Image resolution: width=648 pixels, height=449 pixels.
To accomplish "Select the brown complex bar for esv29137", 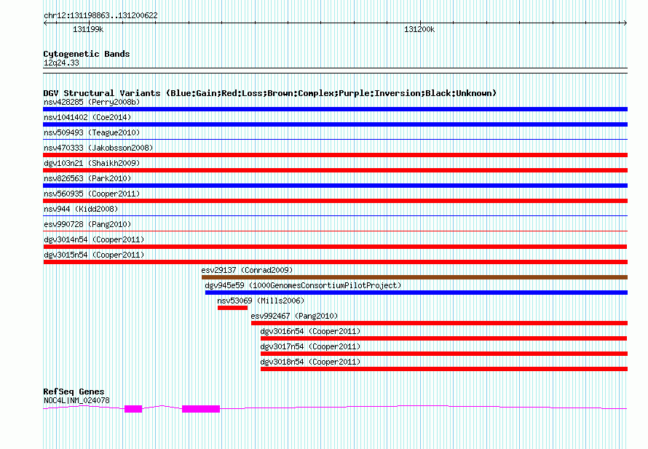I will 414,277.
